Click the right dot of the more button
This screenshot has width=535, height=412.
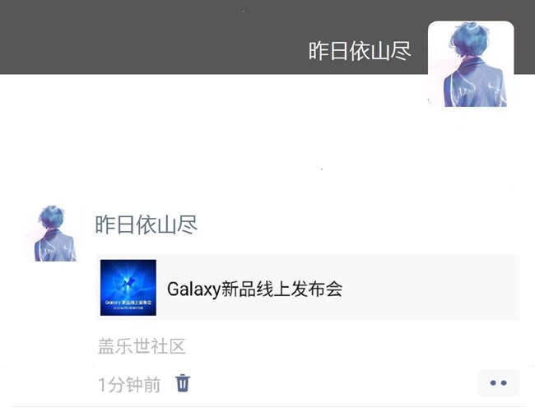(x=504, y=383)
